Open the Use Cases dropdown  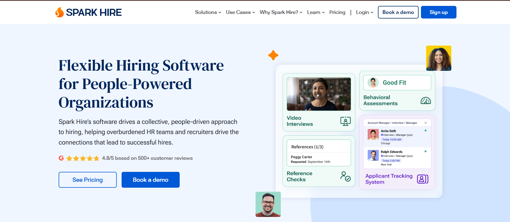(x=240, y=12)
